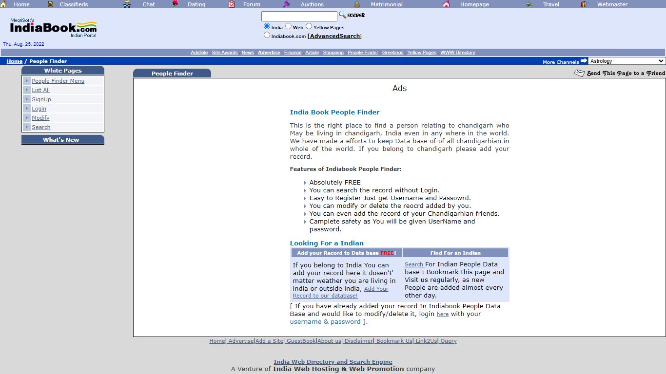
Task: Open the Chat menu item
Action: point(149,4)
